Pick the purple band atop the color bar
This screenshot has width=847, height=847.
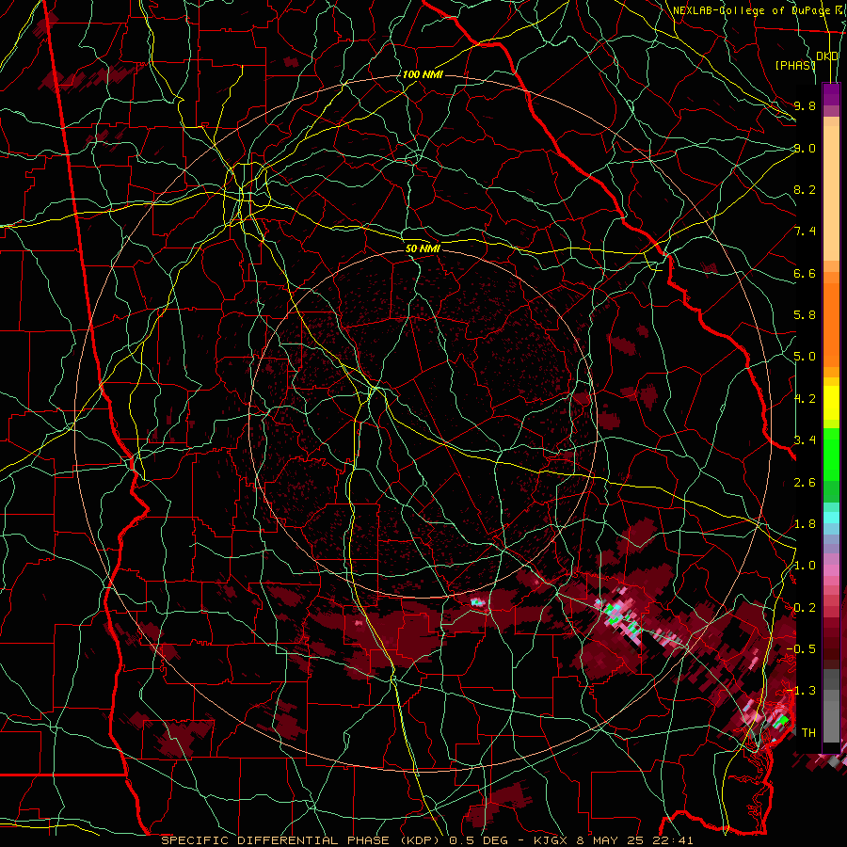coord(831,94)
